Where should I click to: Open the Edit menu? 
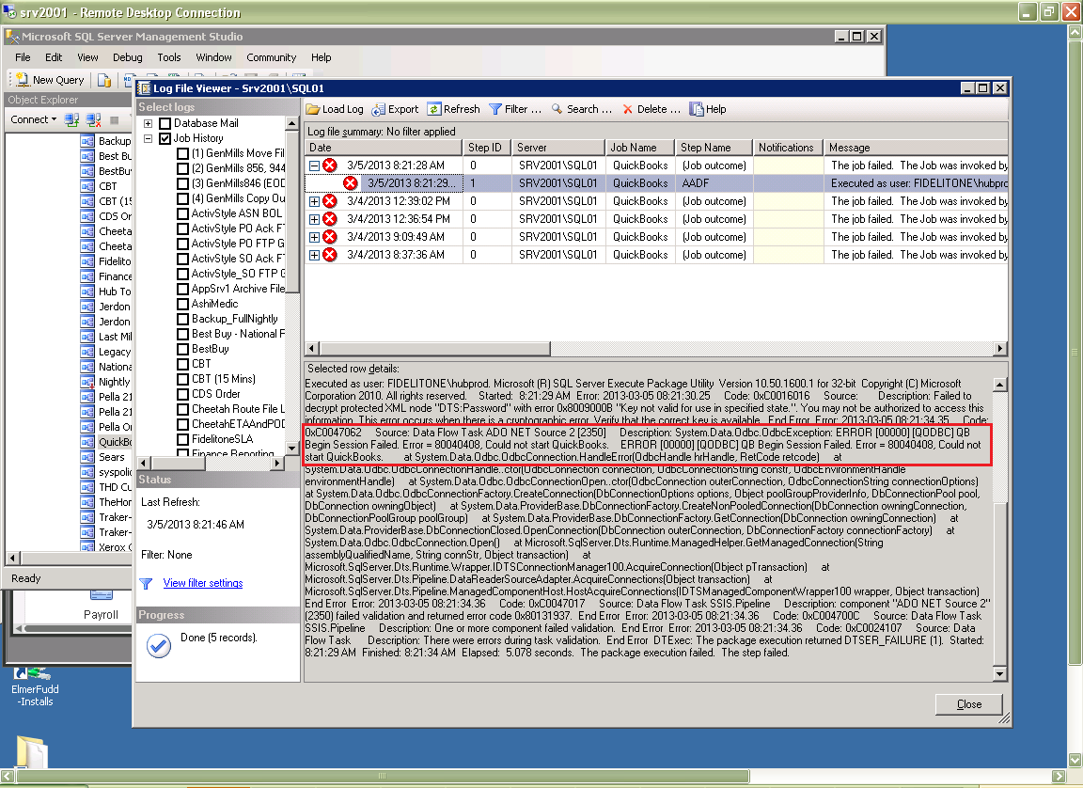(x=54, y=57)
